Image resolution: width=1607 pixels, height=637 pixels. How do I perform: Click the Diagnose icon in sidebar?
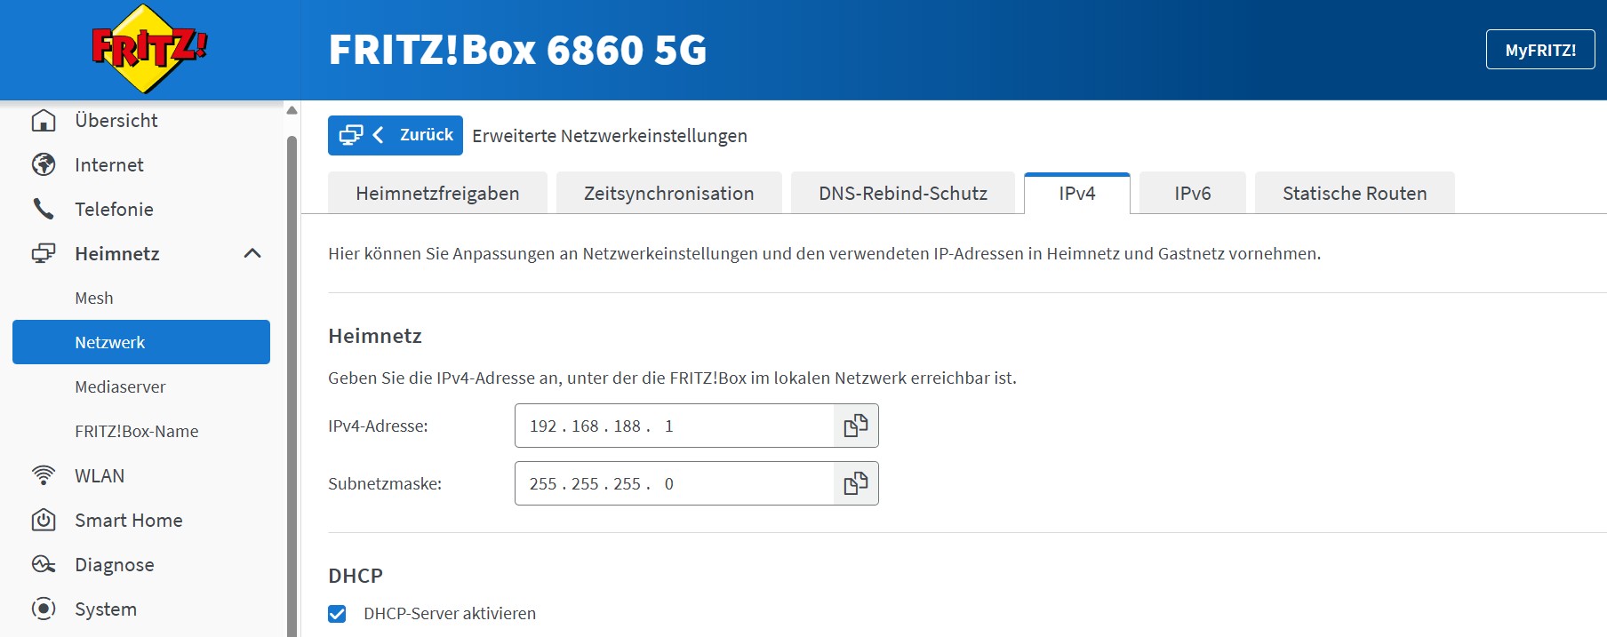[x=44, y=565]
